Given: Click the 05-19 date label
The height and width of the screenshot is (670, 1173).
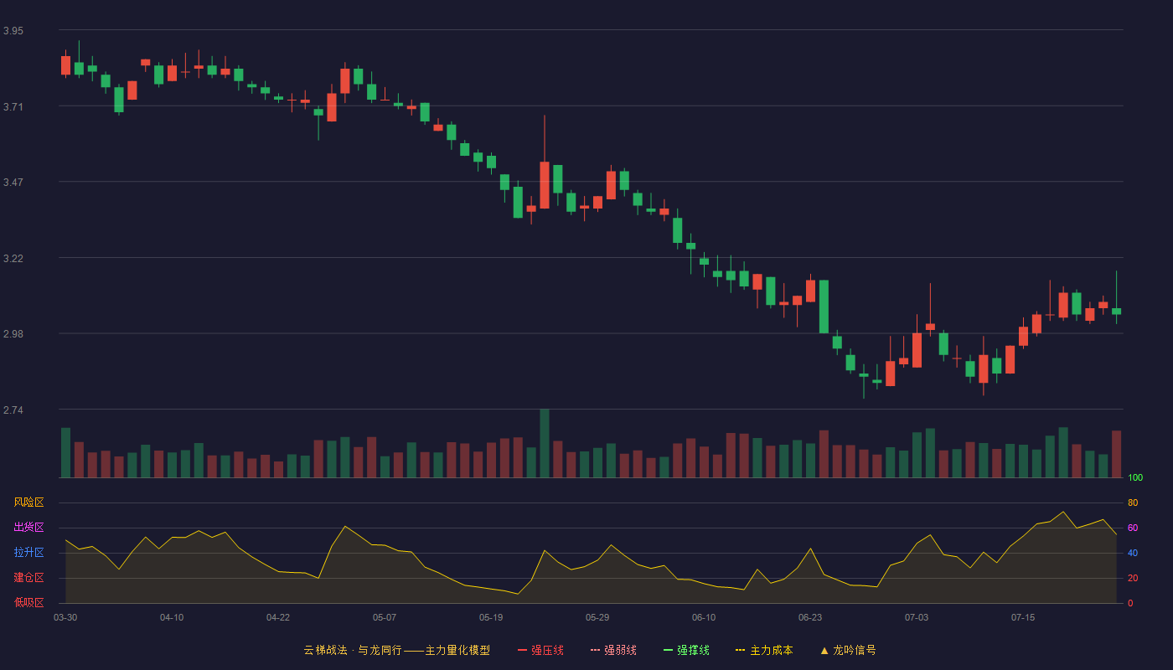Looking at the screenshot, I should tap(491, 617).
